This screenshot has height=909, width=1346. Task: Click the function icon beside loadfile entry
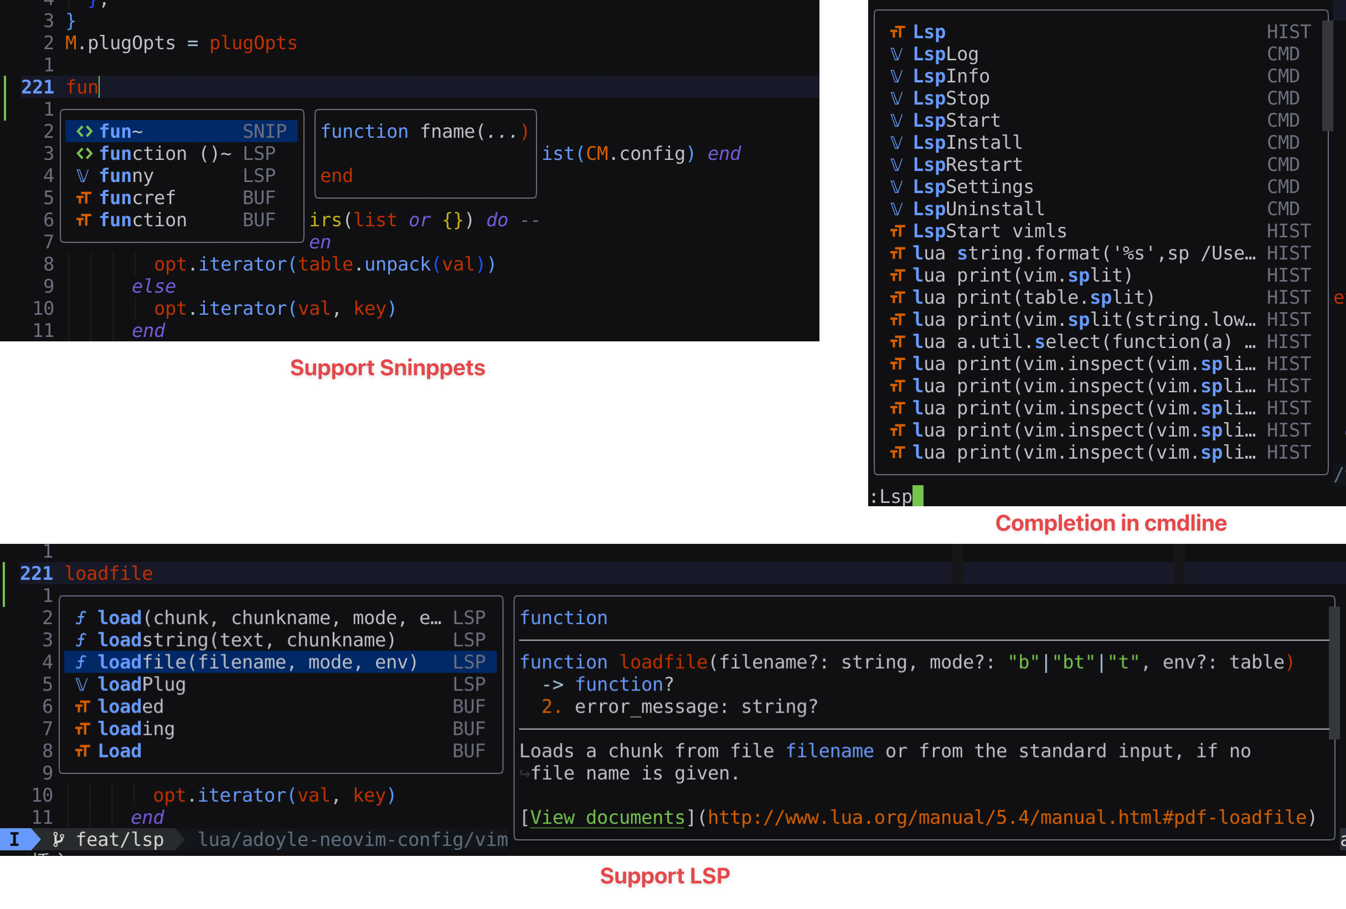click(81, 662)
